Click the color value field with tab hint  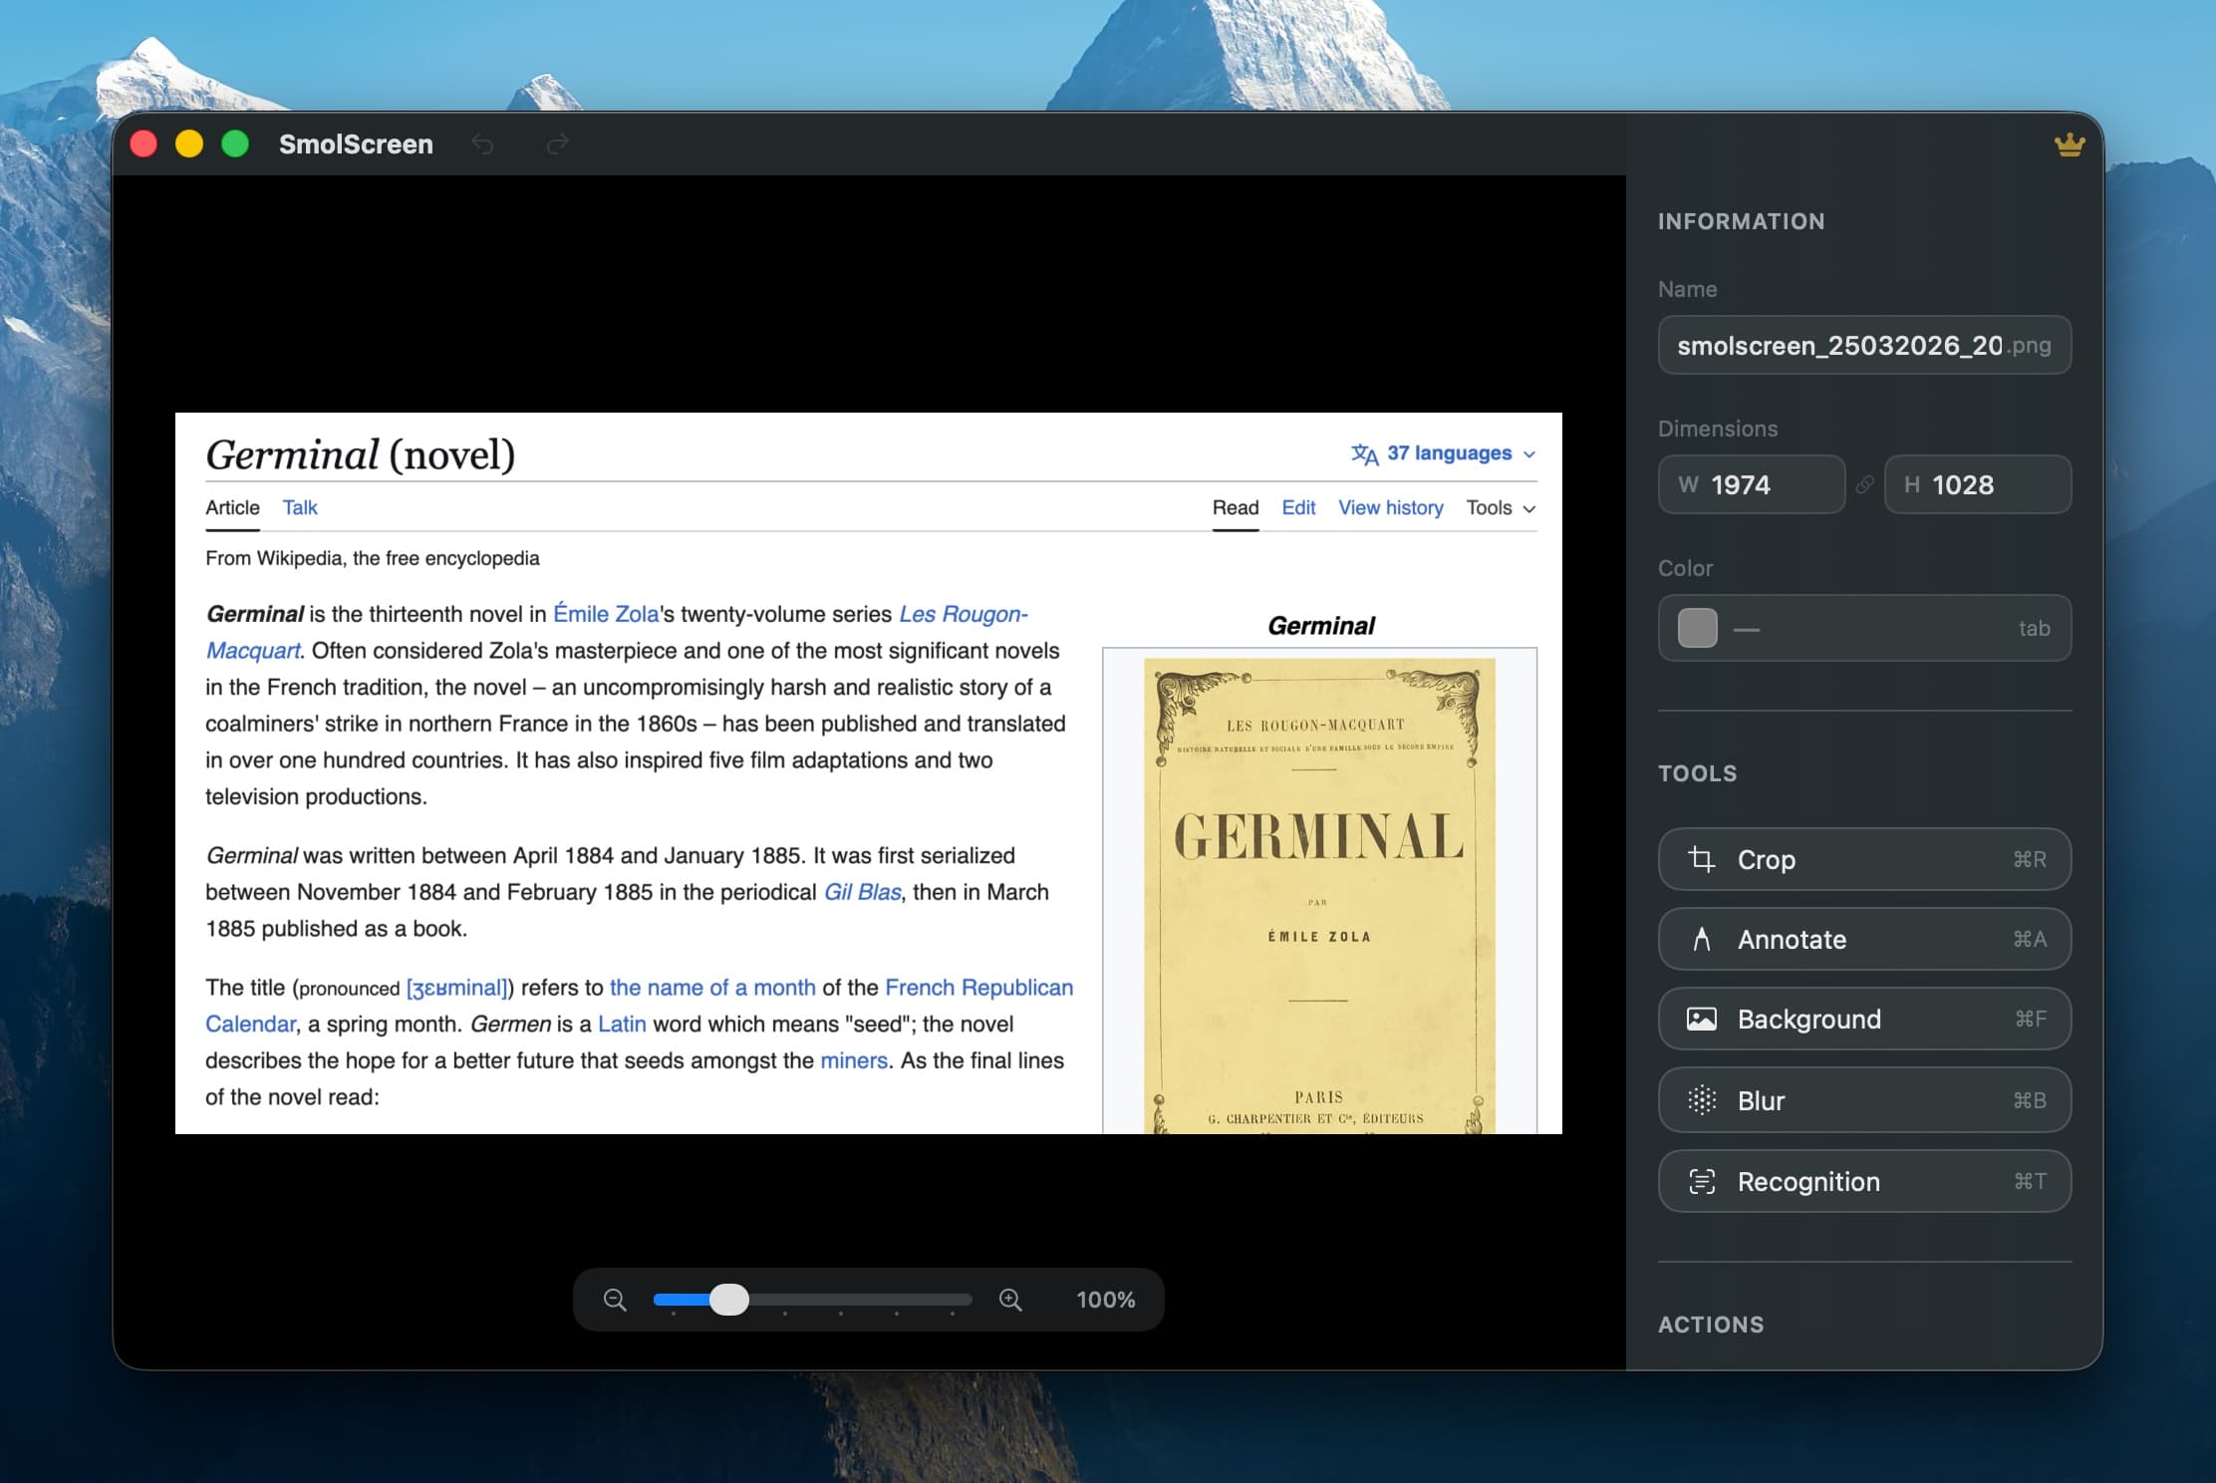click(1864, 628)
